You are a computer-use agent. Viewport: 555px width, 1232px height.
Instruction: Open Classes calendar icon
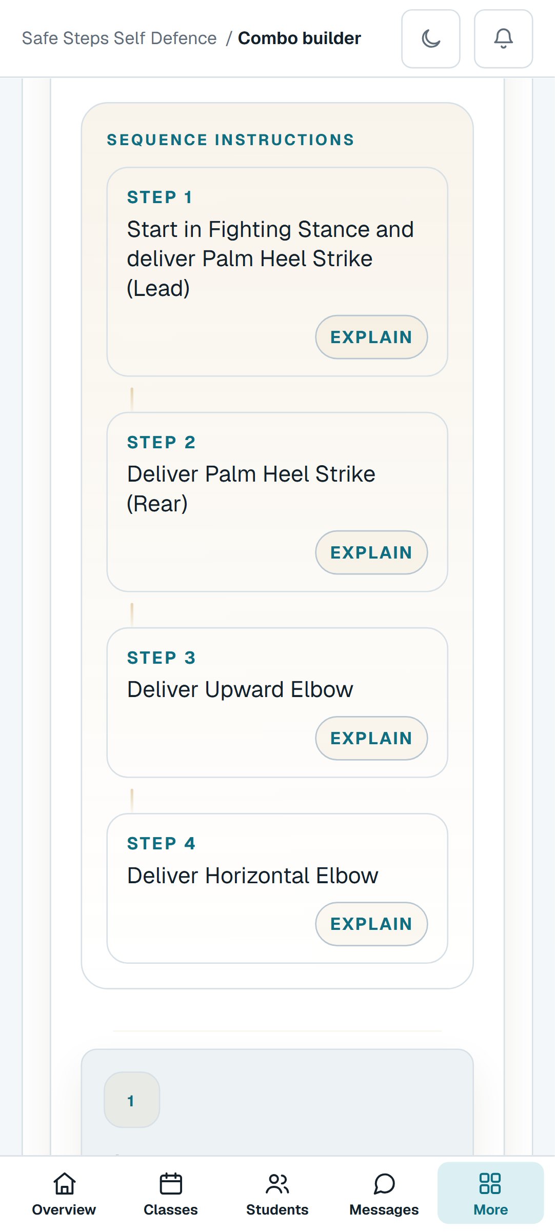pyautogui.click(x=171, y=1184)
